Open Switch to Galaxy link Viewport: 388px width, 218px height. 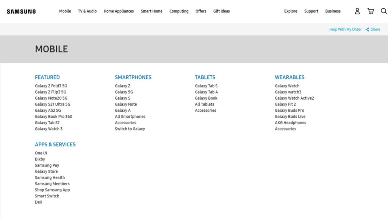(x=130, y=129)
